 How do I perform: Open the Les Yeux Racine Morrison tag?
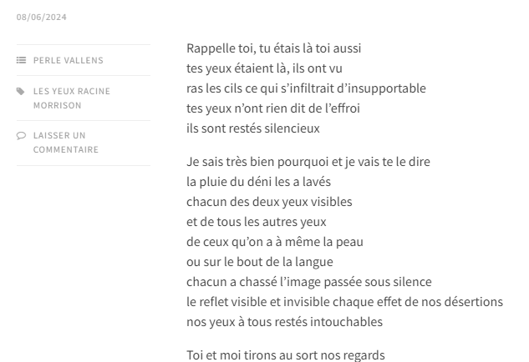tap(71, 98)
